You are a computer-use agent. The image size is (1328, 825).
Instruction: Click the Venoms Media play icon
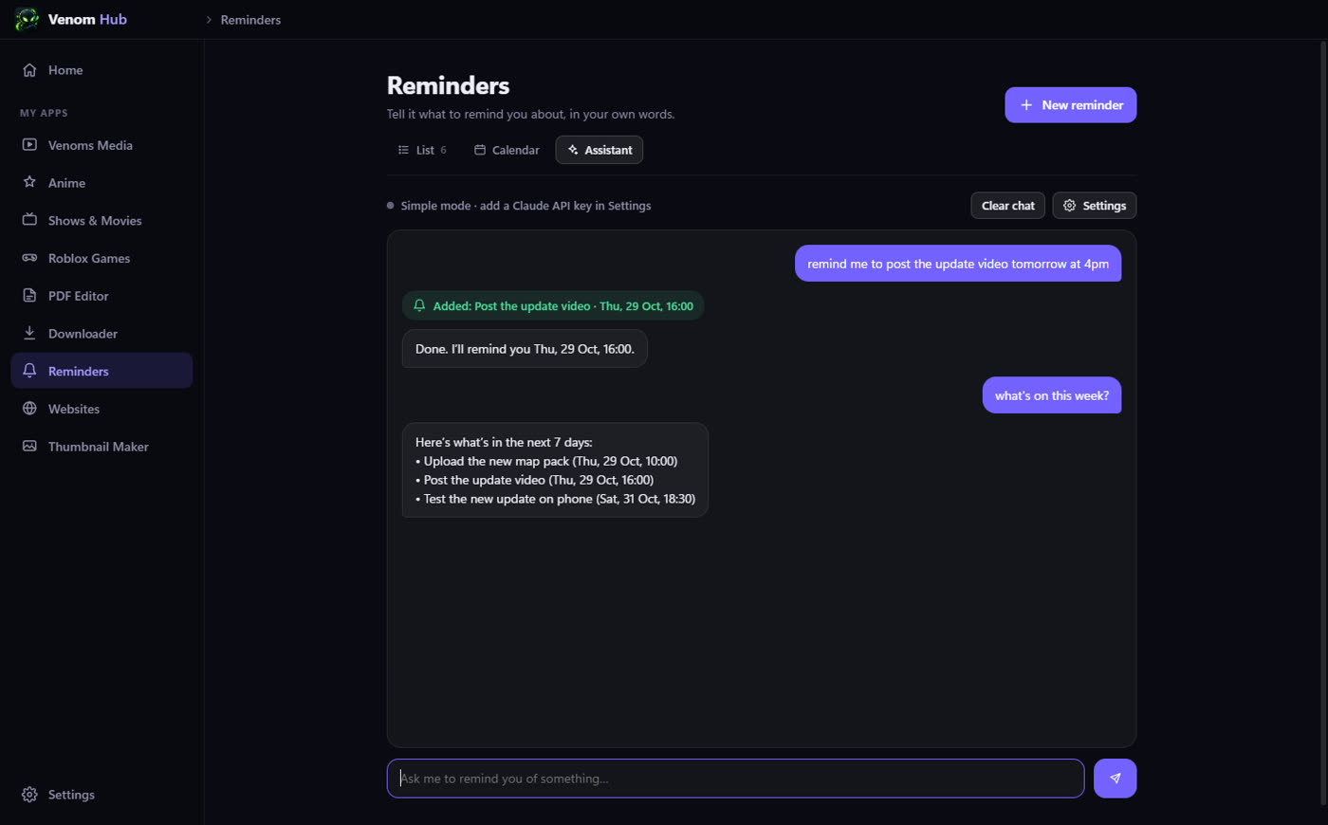(29, 145)
